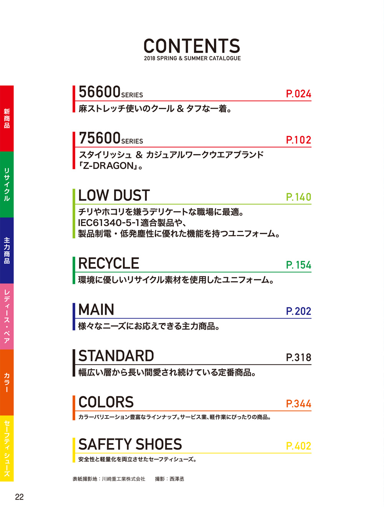Jump to page P.140
Screen dimensions: 384x507
point(298,197)
